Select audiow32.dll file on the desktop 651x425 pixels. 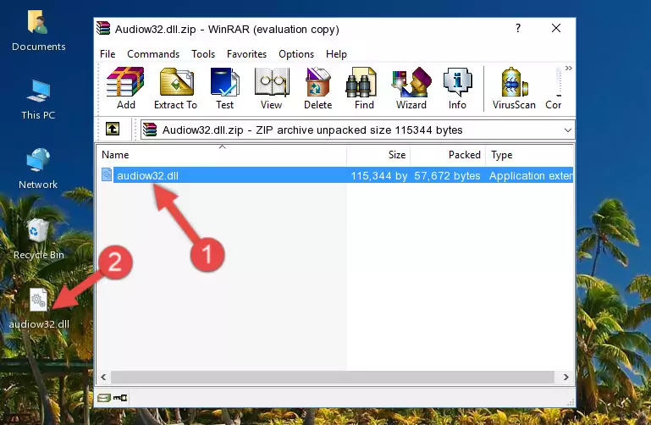coord(39,309)
